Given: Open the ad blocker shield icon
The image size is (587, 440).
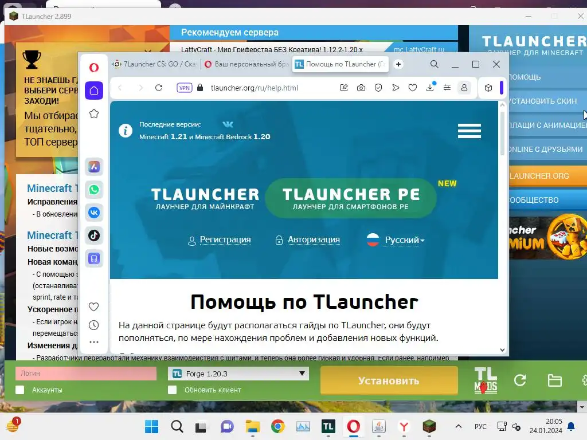Looking at the screenshot, I should [378, 88].
